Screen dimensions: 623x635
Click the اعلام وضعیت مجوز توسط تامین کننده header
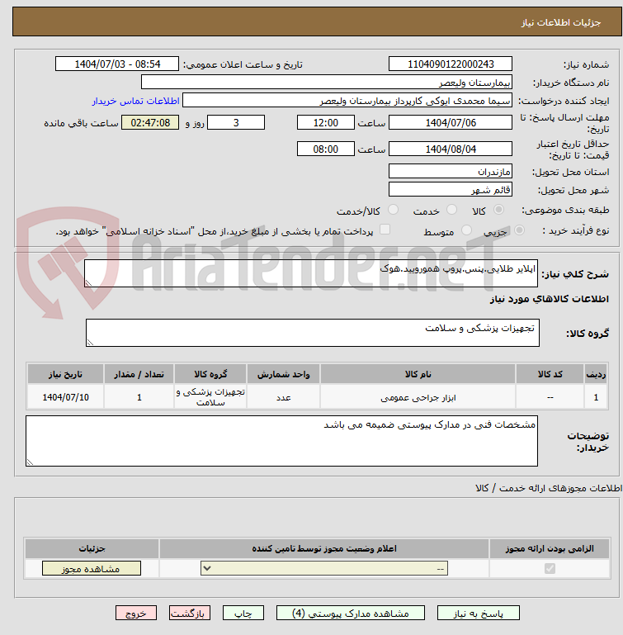tap(324, 549)
